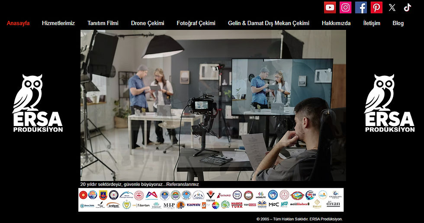Click the atv channel logo
The height and width of the screenshot is (223, 424).
click(206, 205)
